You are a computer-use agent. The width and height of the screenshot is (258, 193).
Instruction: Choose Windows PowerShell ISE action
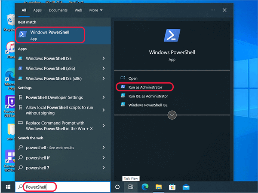click(x=148, y=105)
